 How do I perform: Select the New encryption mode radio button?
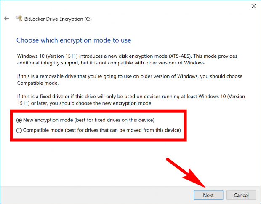[19, 120]
